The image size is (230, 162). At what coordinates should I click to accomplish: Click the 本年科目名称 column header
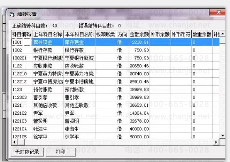[79, 34]
